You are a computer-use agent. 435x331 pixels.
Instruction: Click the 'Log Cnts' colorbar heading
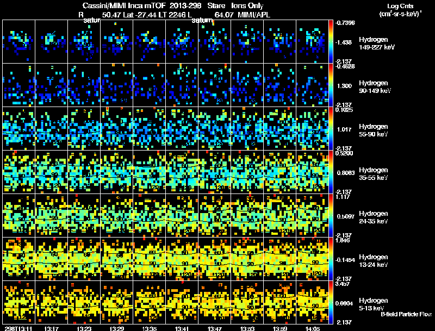click(400, 6)
